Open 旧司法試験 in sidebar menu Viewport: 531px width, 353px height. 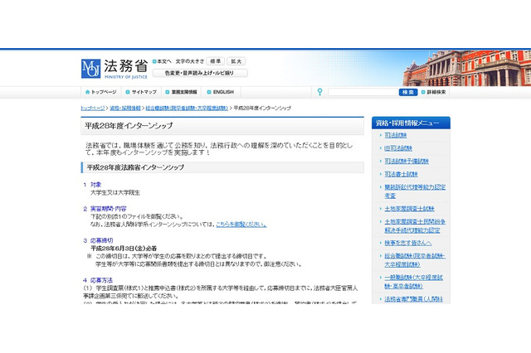point(398,148)
